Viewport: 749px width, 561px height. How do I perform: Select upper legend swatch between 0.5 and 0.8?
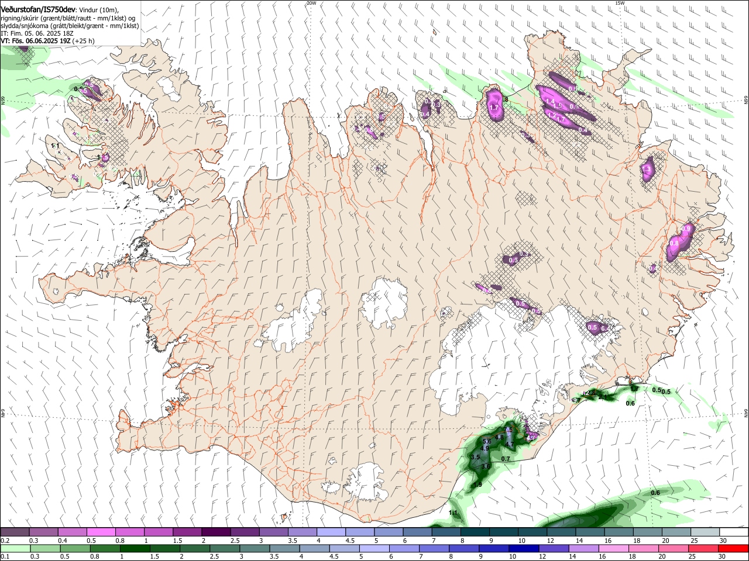[101, 532]
